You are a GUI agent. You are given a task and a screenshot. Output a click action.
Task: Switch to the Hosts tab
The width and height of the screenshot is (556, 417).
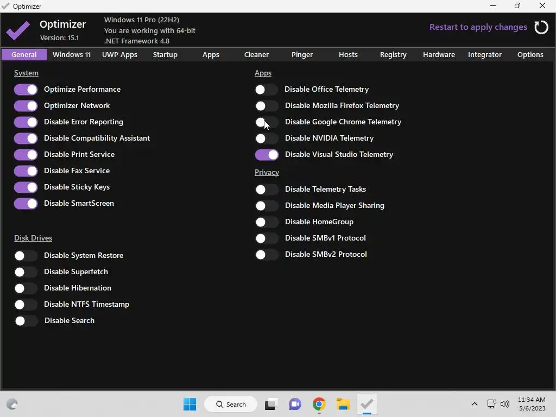click(x=348, y=55)
